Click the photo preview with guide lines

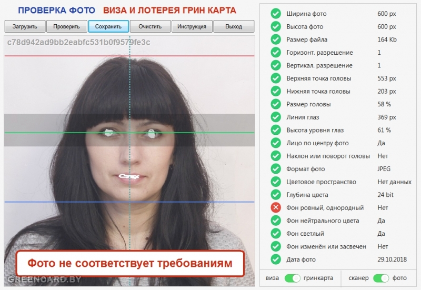(129, 161)
